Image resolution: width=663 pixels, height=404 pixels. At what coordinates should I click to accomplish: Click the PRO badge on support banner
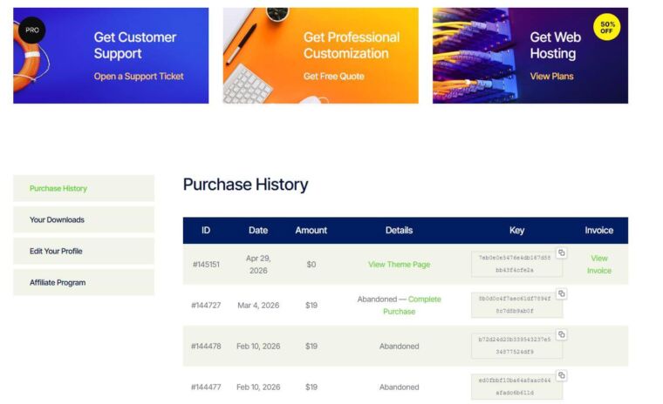32,30
